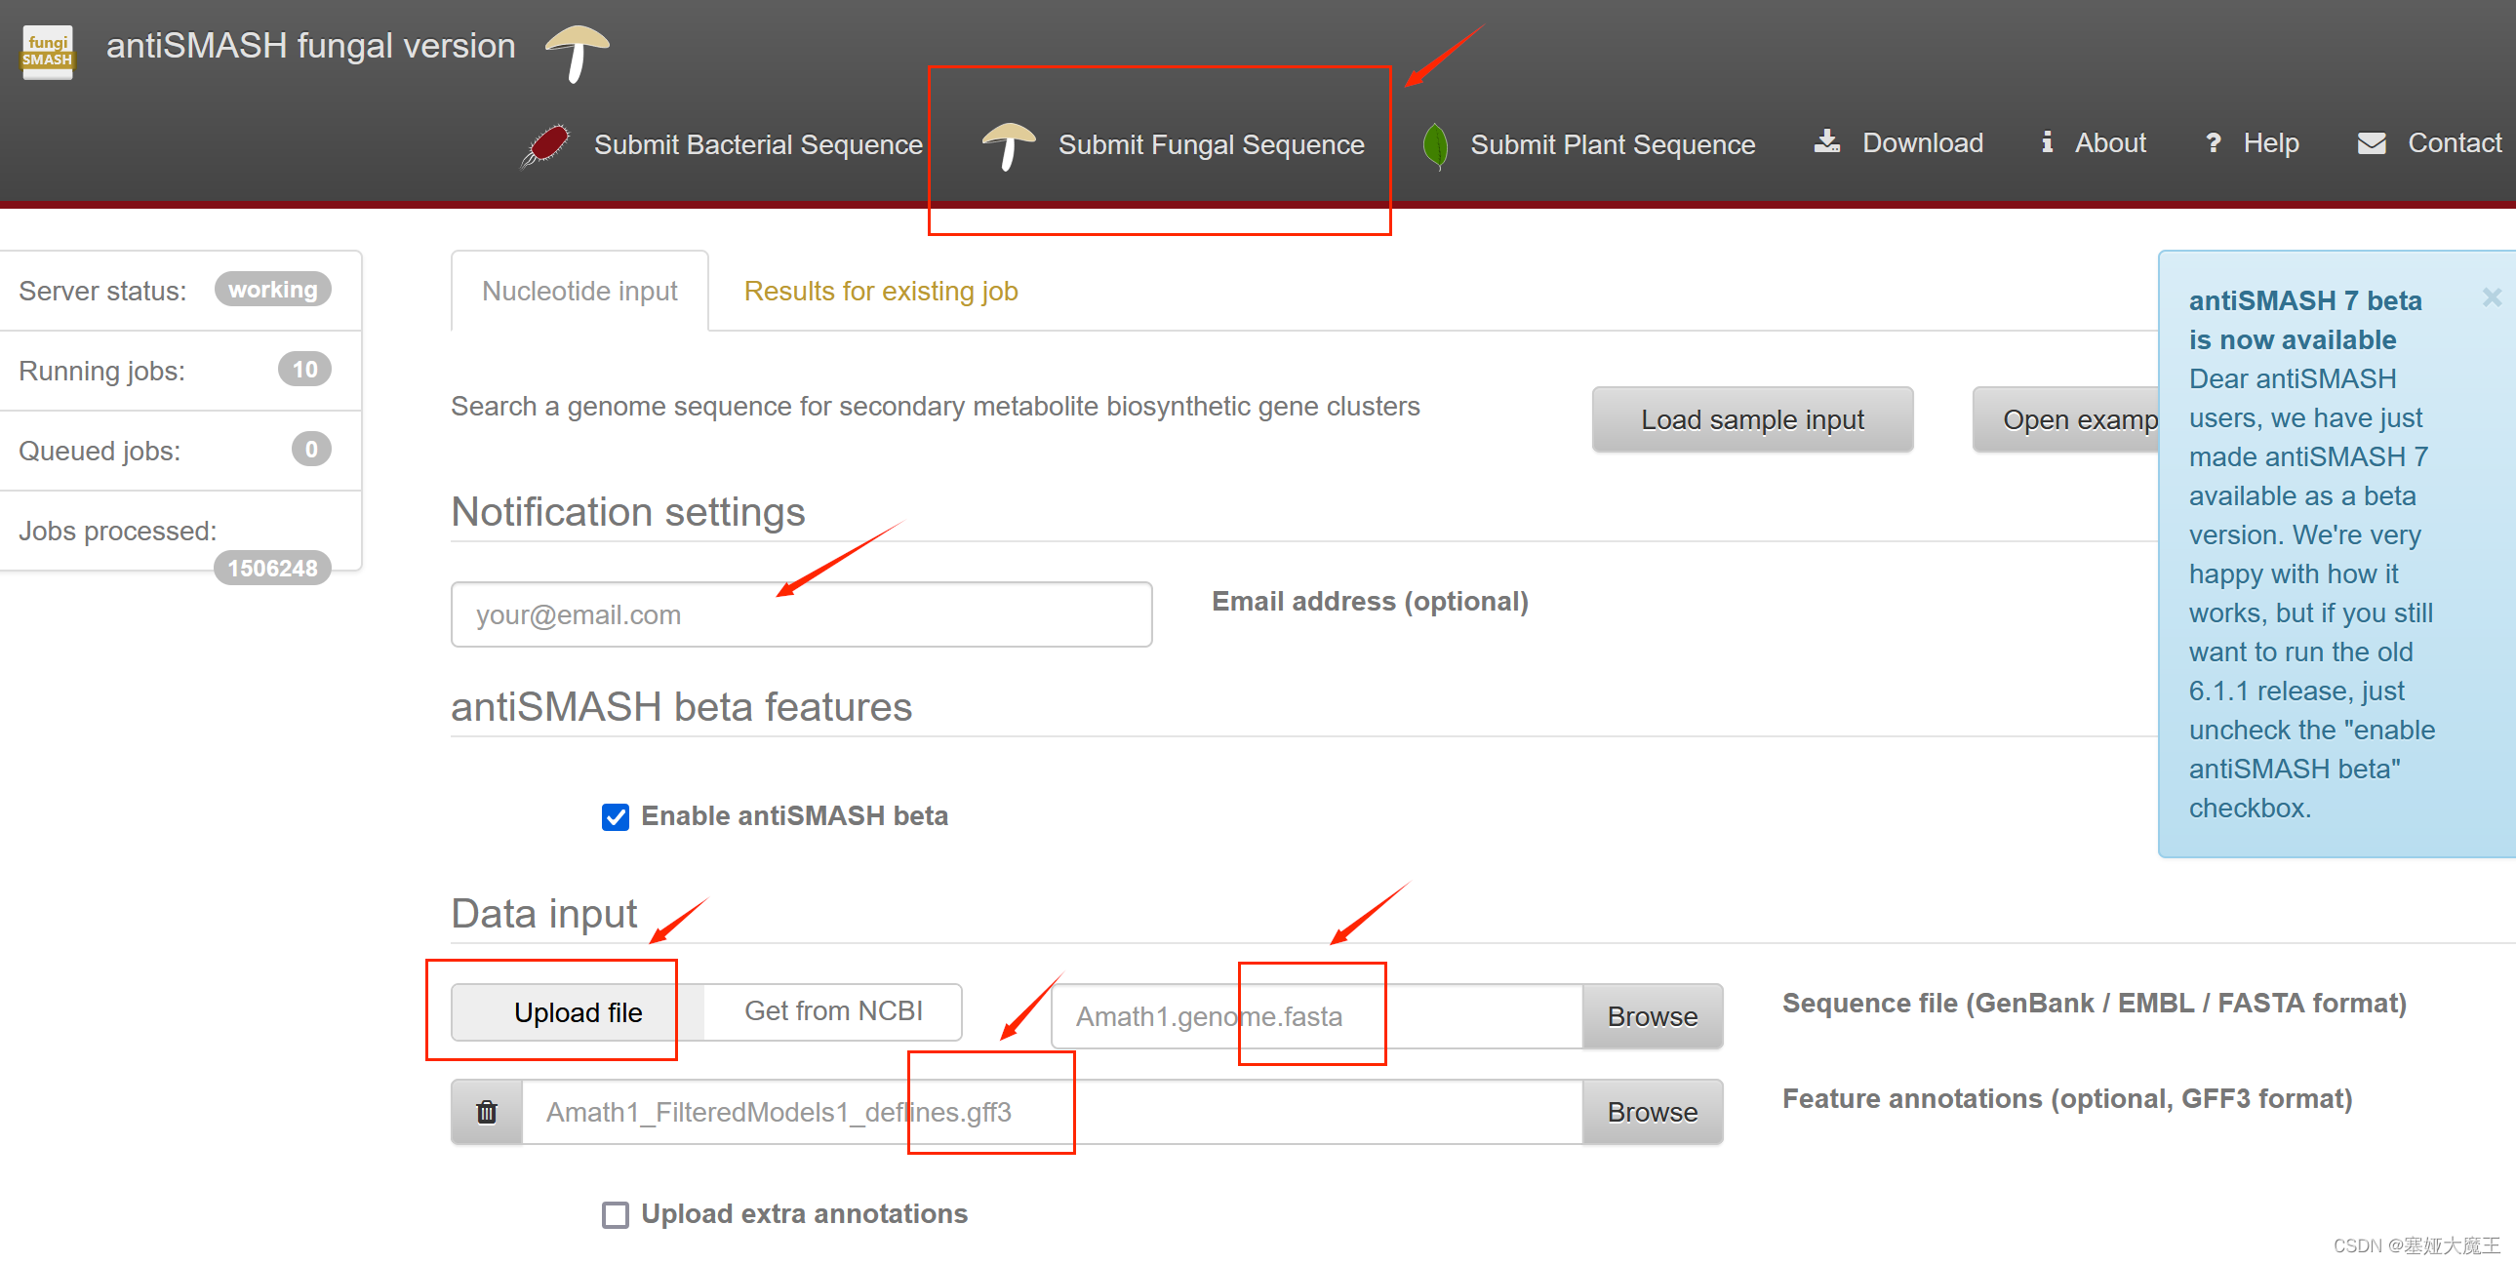Image resolution: width=2516 pixels, height=1264 pixels.
Task: Open Results for existing job tab
Action: [880, 291]
